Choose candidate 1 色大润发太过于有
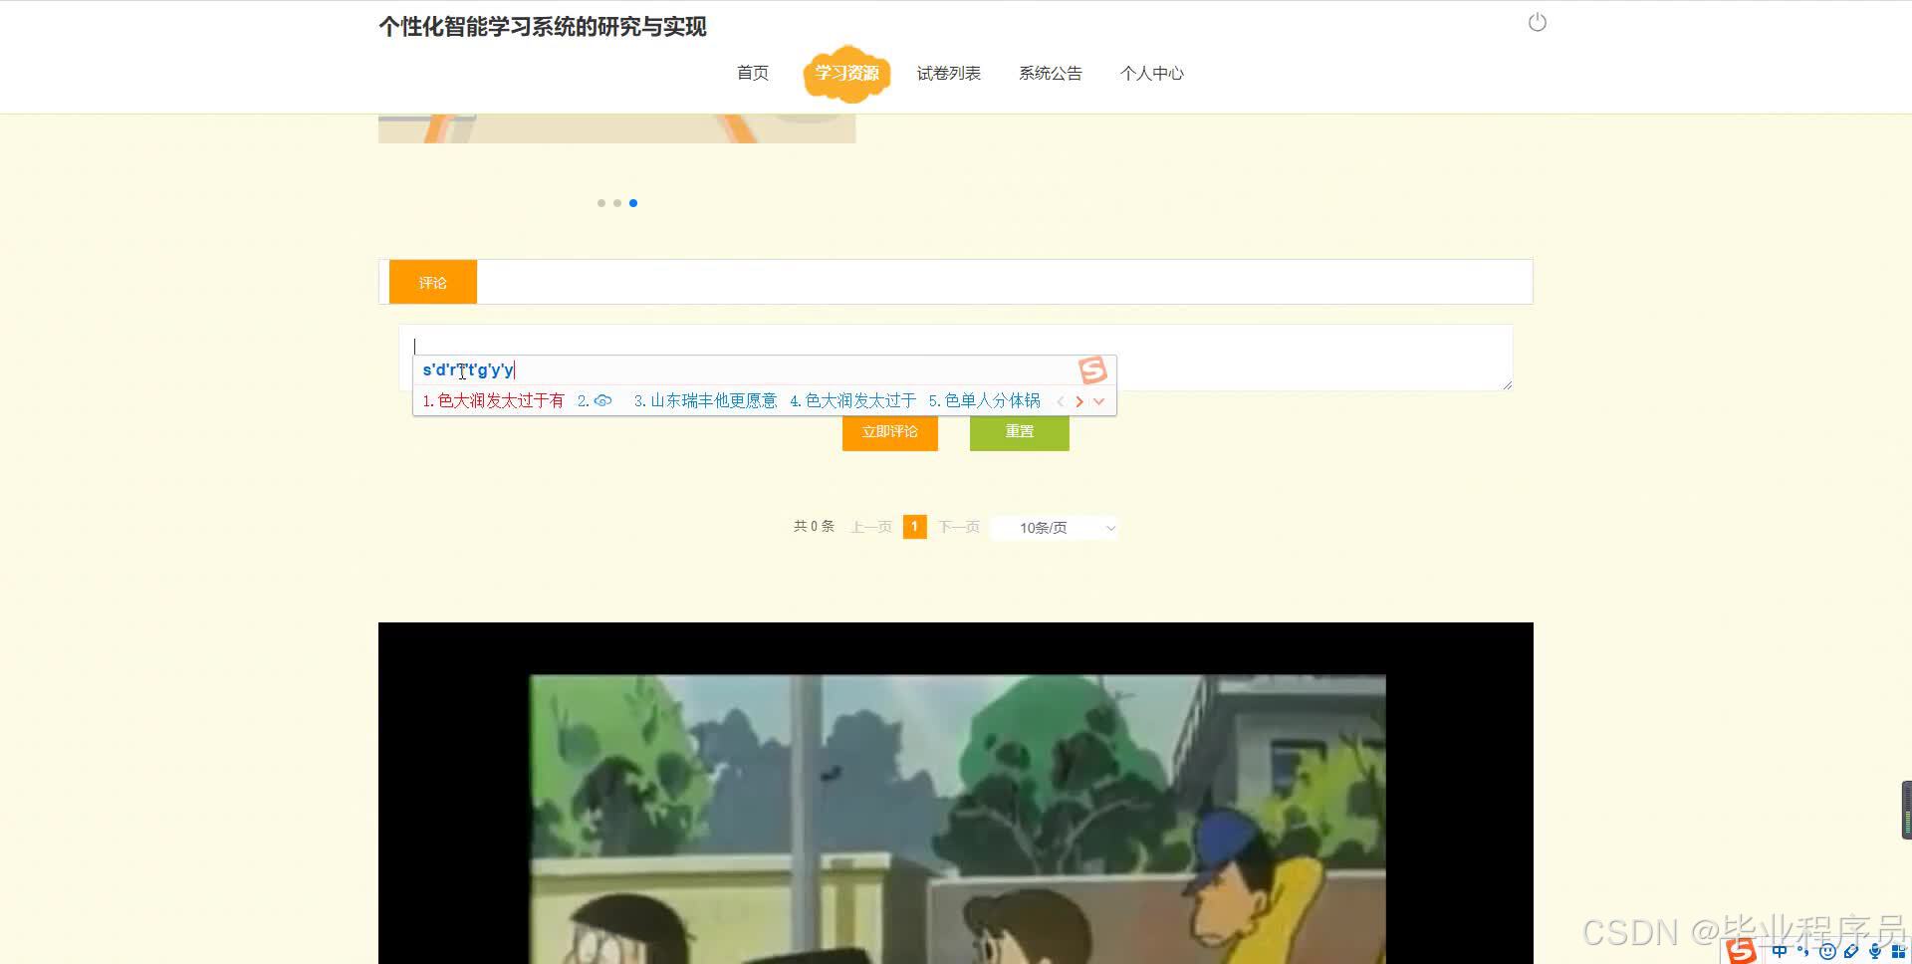 tap(493, 400)
